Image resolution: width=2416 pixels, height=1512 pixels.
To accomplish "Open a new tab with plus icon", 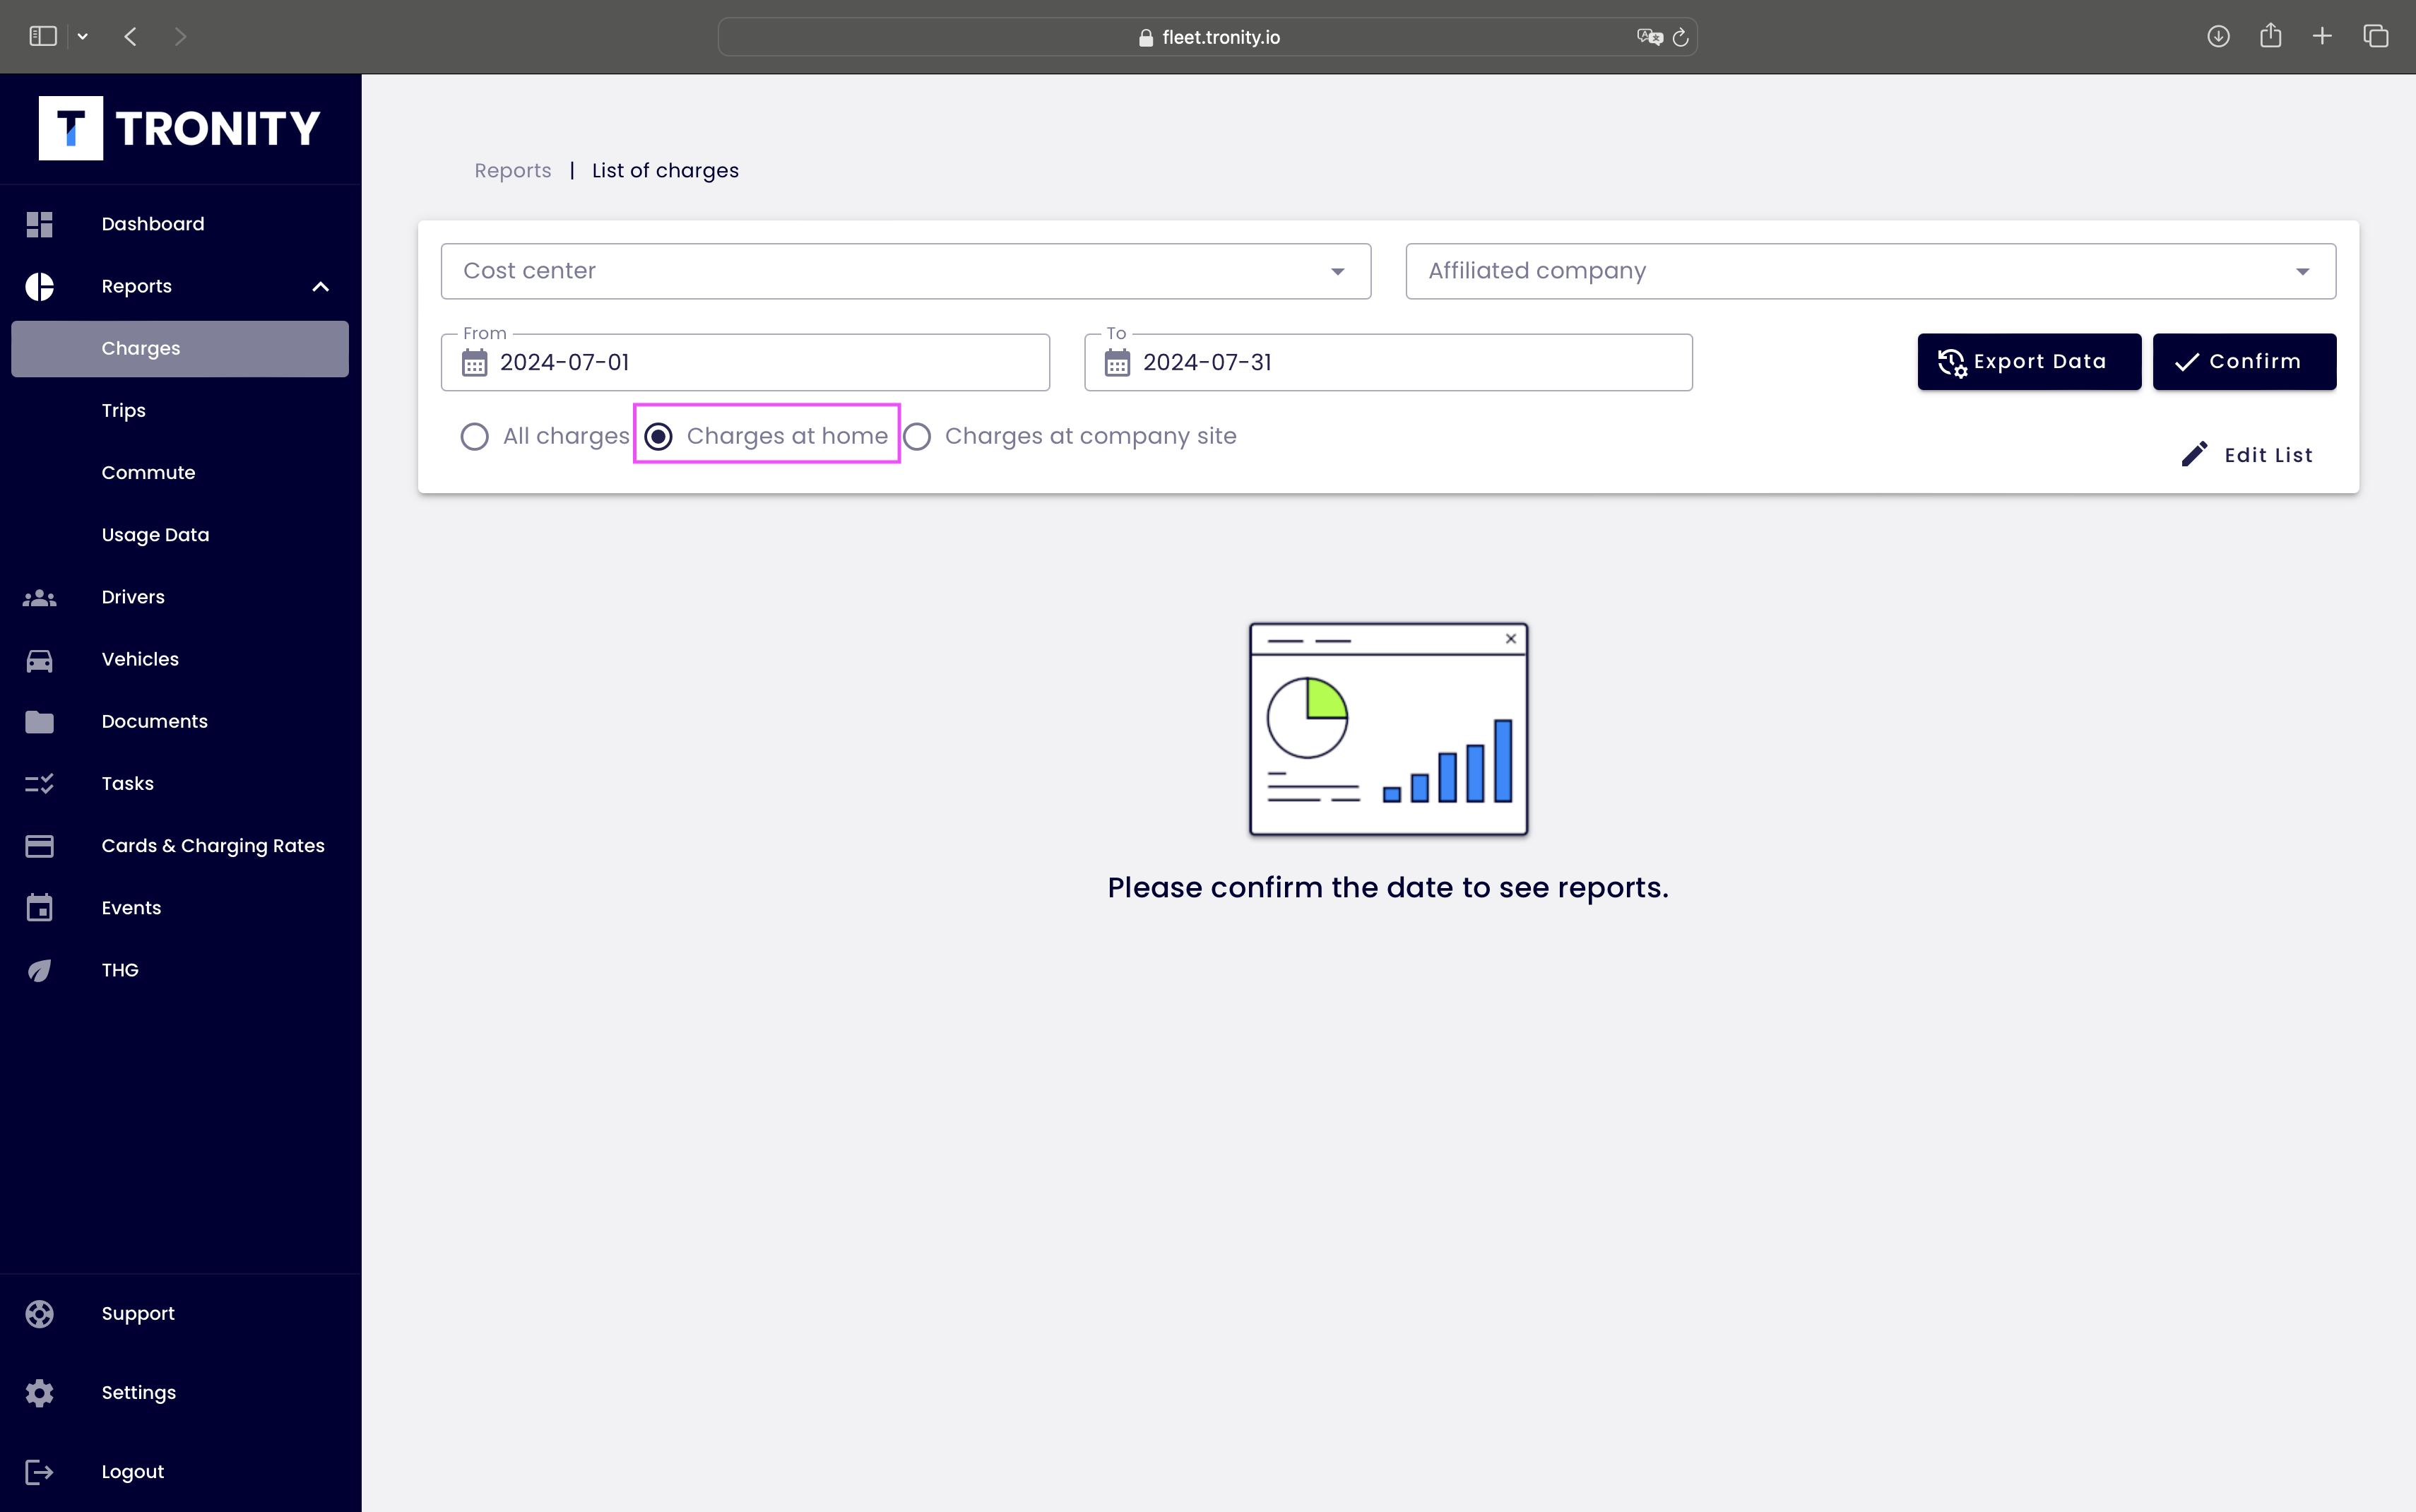I will 2322,37.
